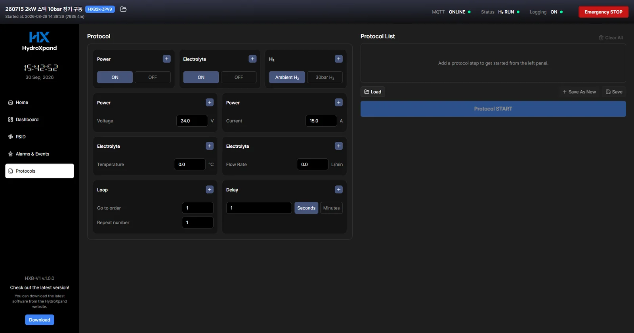Image resolution: width=634 pixels, height=333 pixels.
Task: Click Save As New
Action: coord(579,92)
